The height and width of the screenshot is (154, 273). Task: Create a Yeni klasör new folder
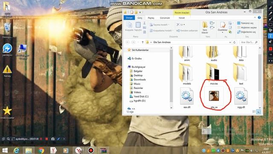point(205,27)
